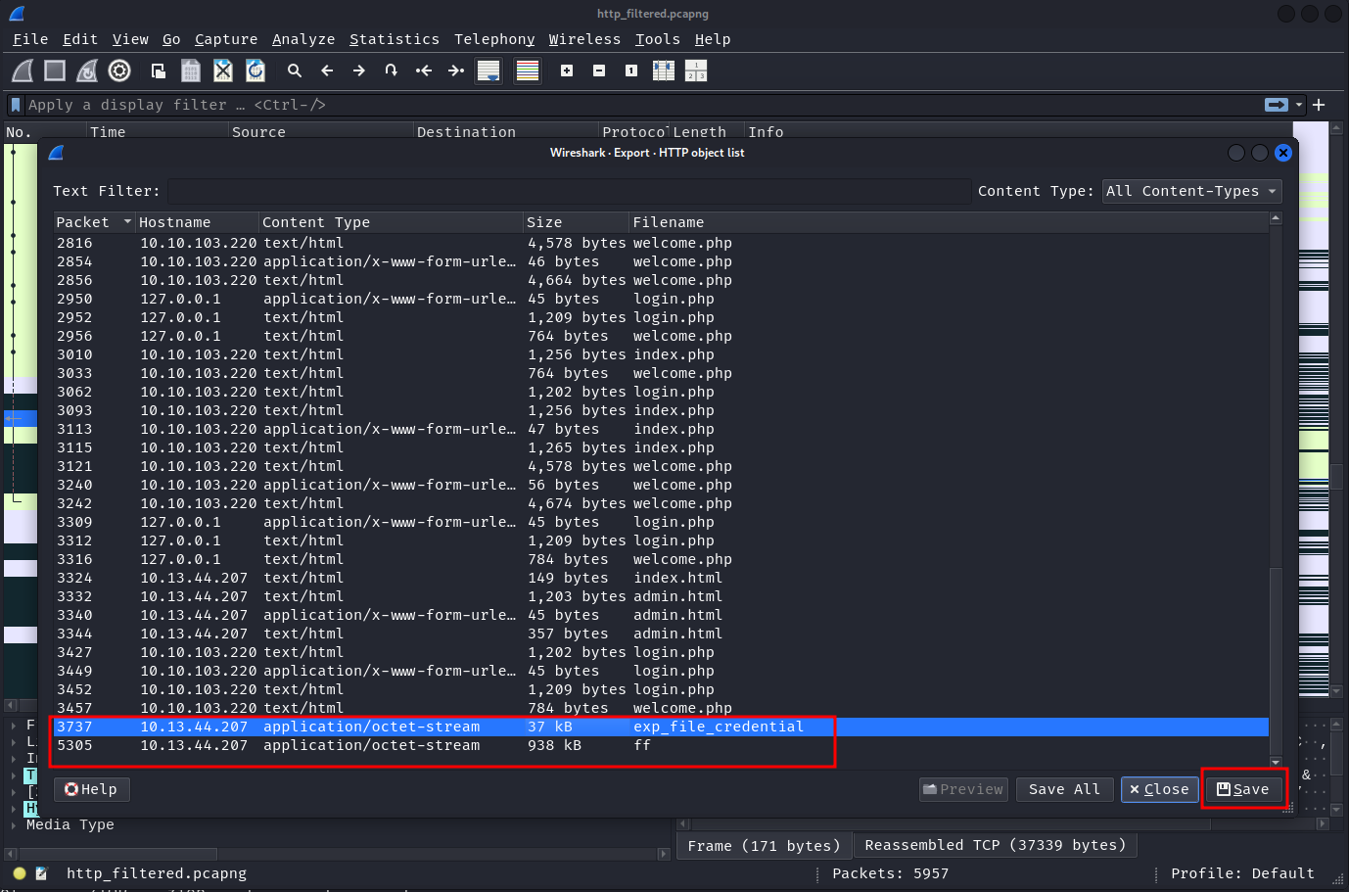Toggle auto-scroll during live capture icon
Screen dimensions: 1349x892
tap(488, 70)
